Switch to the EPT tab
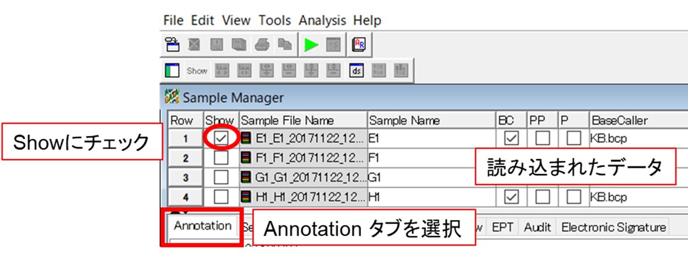 coord(503,227)
